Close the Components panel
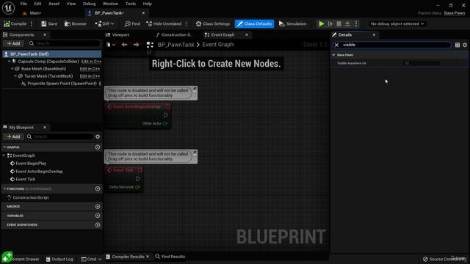Viewport: 470px width, 264px height. tap(45, 34)
